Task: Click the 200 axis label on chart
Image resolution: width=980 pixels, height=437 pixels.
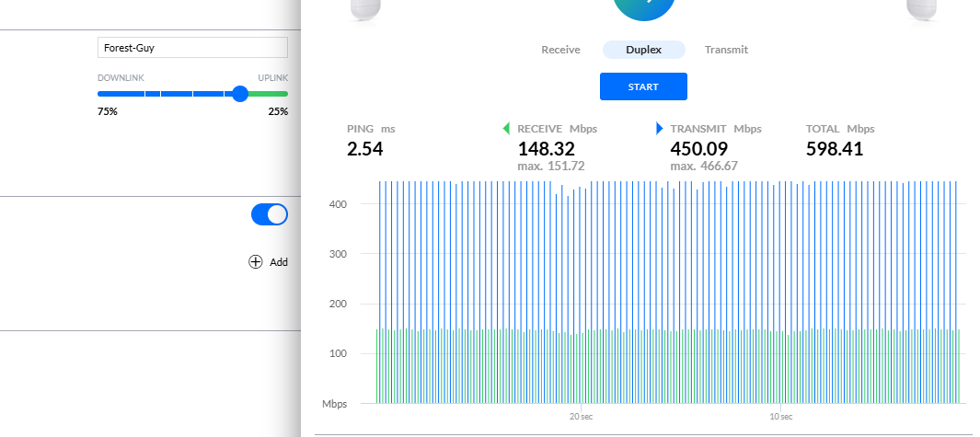Action: pyautogui.click(x=338, y=304)
